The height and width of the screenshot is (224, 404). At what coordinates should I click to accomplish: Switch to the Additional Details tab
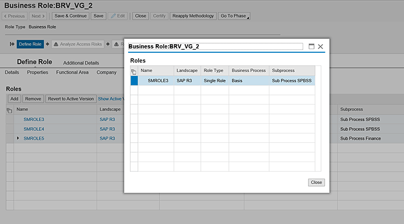point(81,63)
